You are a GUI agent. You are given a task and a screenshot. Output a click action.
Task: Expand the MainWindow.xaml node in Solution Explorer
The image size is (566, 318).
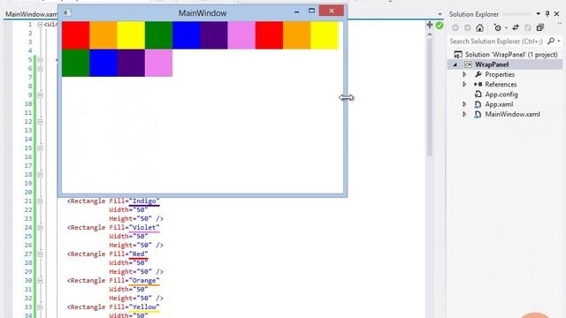[x=464, y=114]
